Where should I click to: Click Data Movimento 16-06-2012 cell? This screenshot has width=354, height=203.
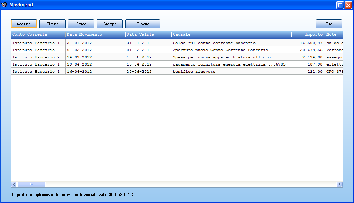click(x=95, y=71)
